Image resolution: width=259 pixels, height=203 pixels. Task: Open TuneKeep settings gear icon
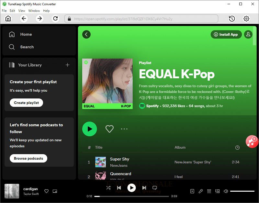click(x=246, y=18)
